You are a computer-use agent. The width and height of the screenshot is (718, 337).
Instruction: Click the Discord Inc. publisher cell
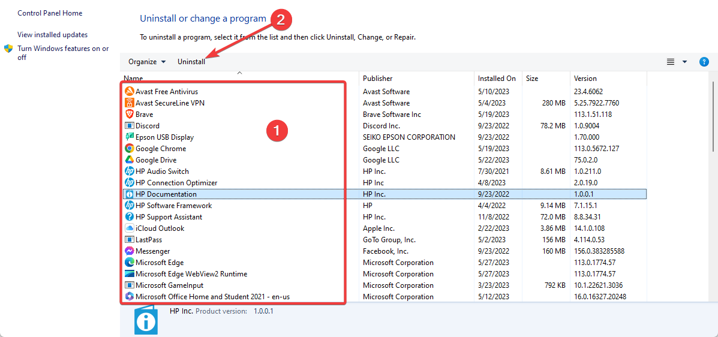[x=381, y=125]
